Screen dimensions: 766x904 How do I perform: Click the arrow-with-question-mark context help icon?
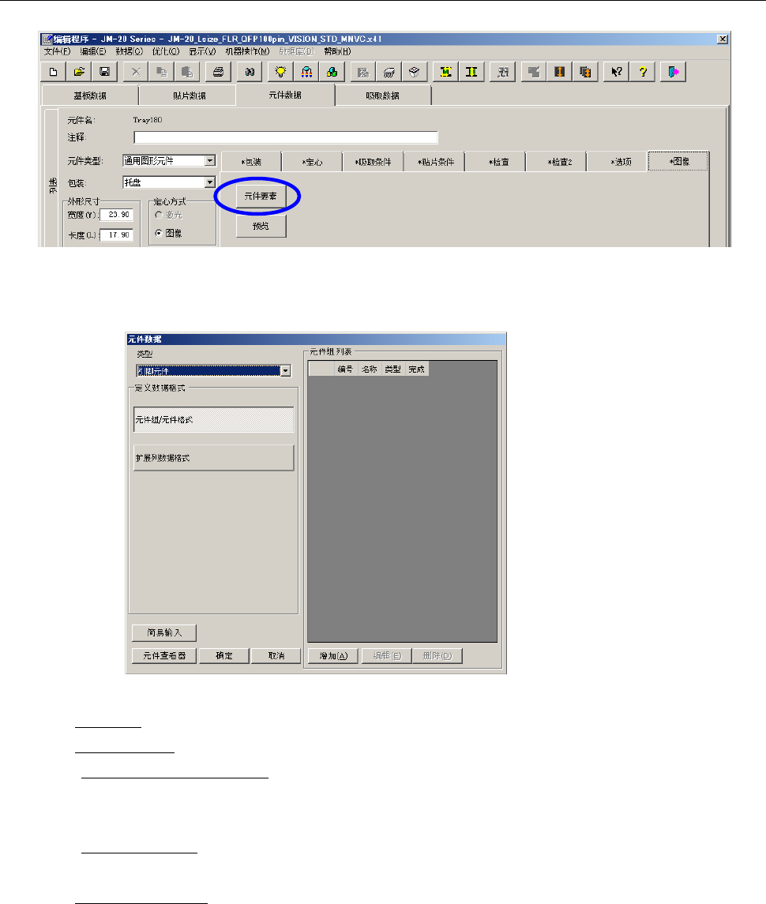click(x=617, y=72)
